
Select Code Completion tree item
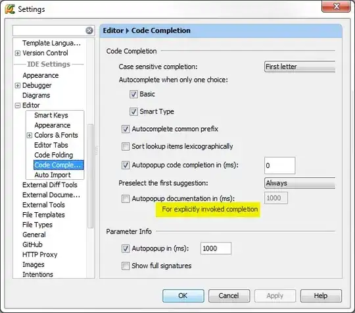coord(59,165)
